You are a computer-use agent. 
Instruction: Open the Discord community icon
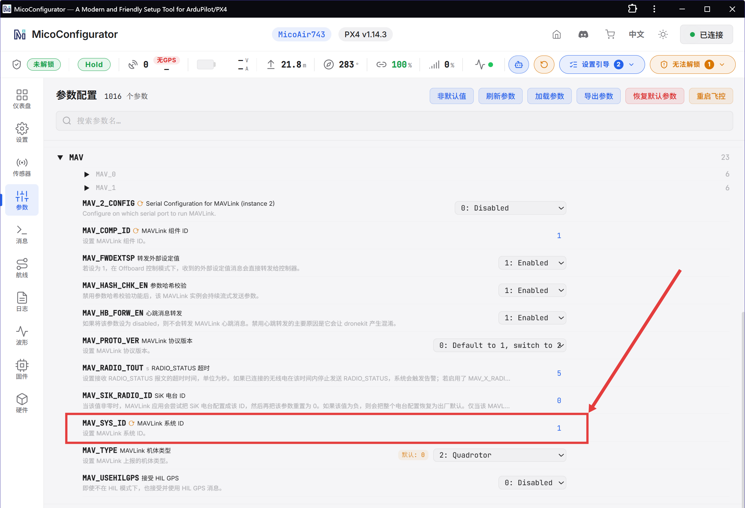tap(583, 34)
